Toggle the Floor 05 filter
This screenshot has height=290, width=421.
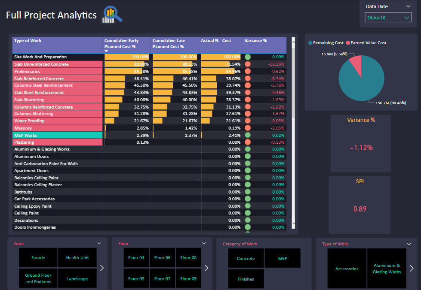pos(136,278)
